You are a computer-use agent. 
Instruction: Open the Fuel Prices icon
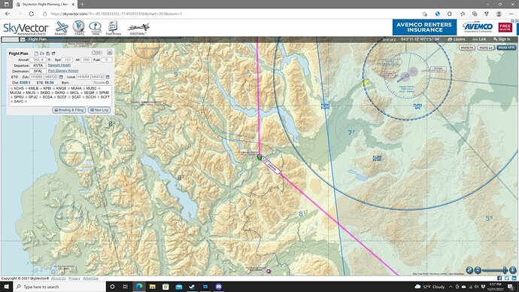click(113, 28)
